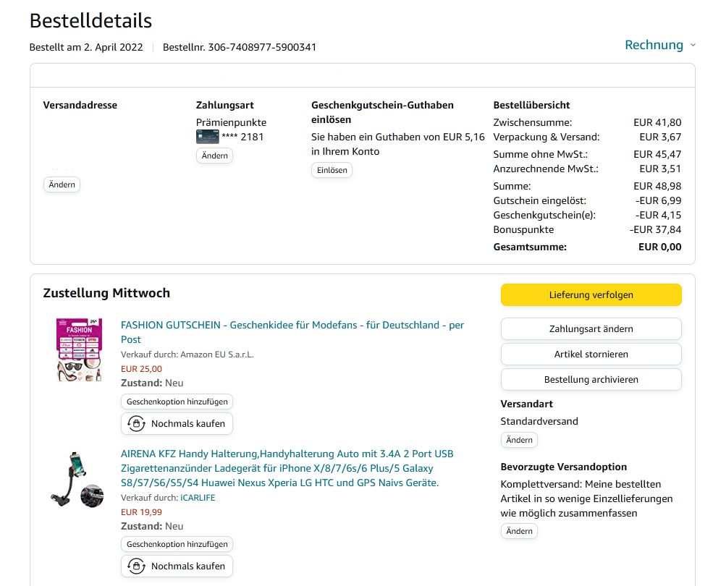The width and height of the screenshot is (713, 586).
Task: Add Geschenkoption to the Fashion Gutschein item
Action: point(177,402)
